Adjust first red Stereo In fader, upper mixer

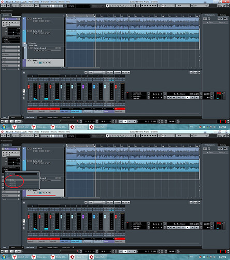(28, 87)
